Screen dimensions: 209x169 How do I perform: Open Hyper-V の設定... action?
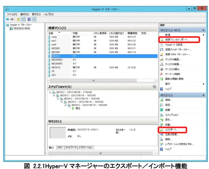pyautogui.click(x=175, y=45)
